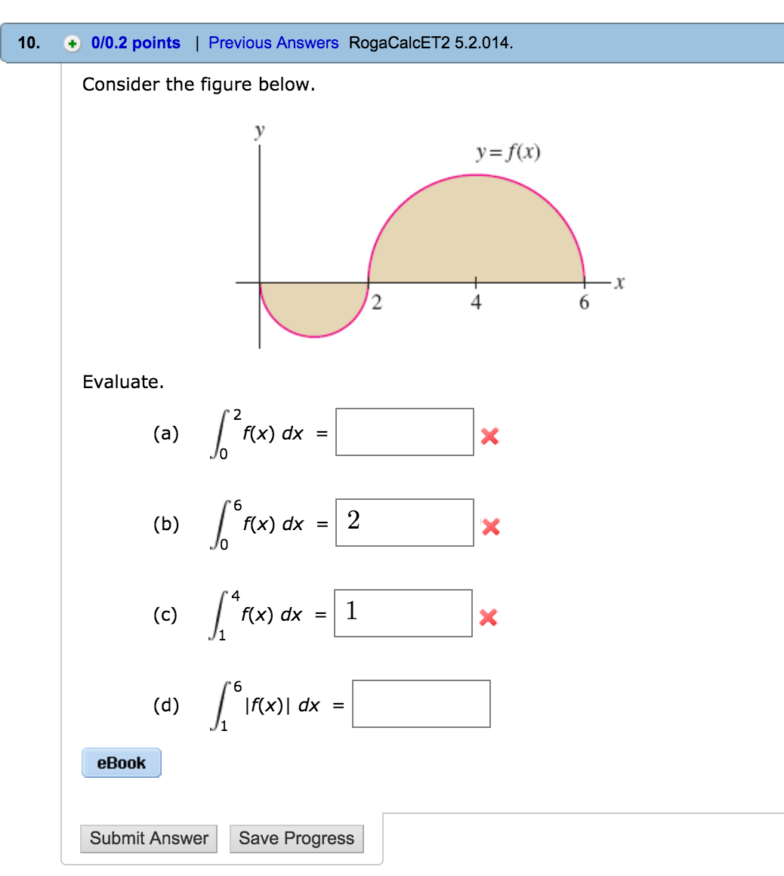784x876 pixels.
Task: Click the answer box containing 2
Action: [404, 523]
